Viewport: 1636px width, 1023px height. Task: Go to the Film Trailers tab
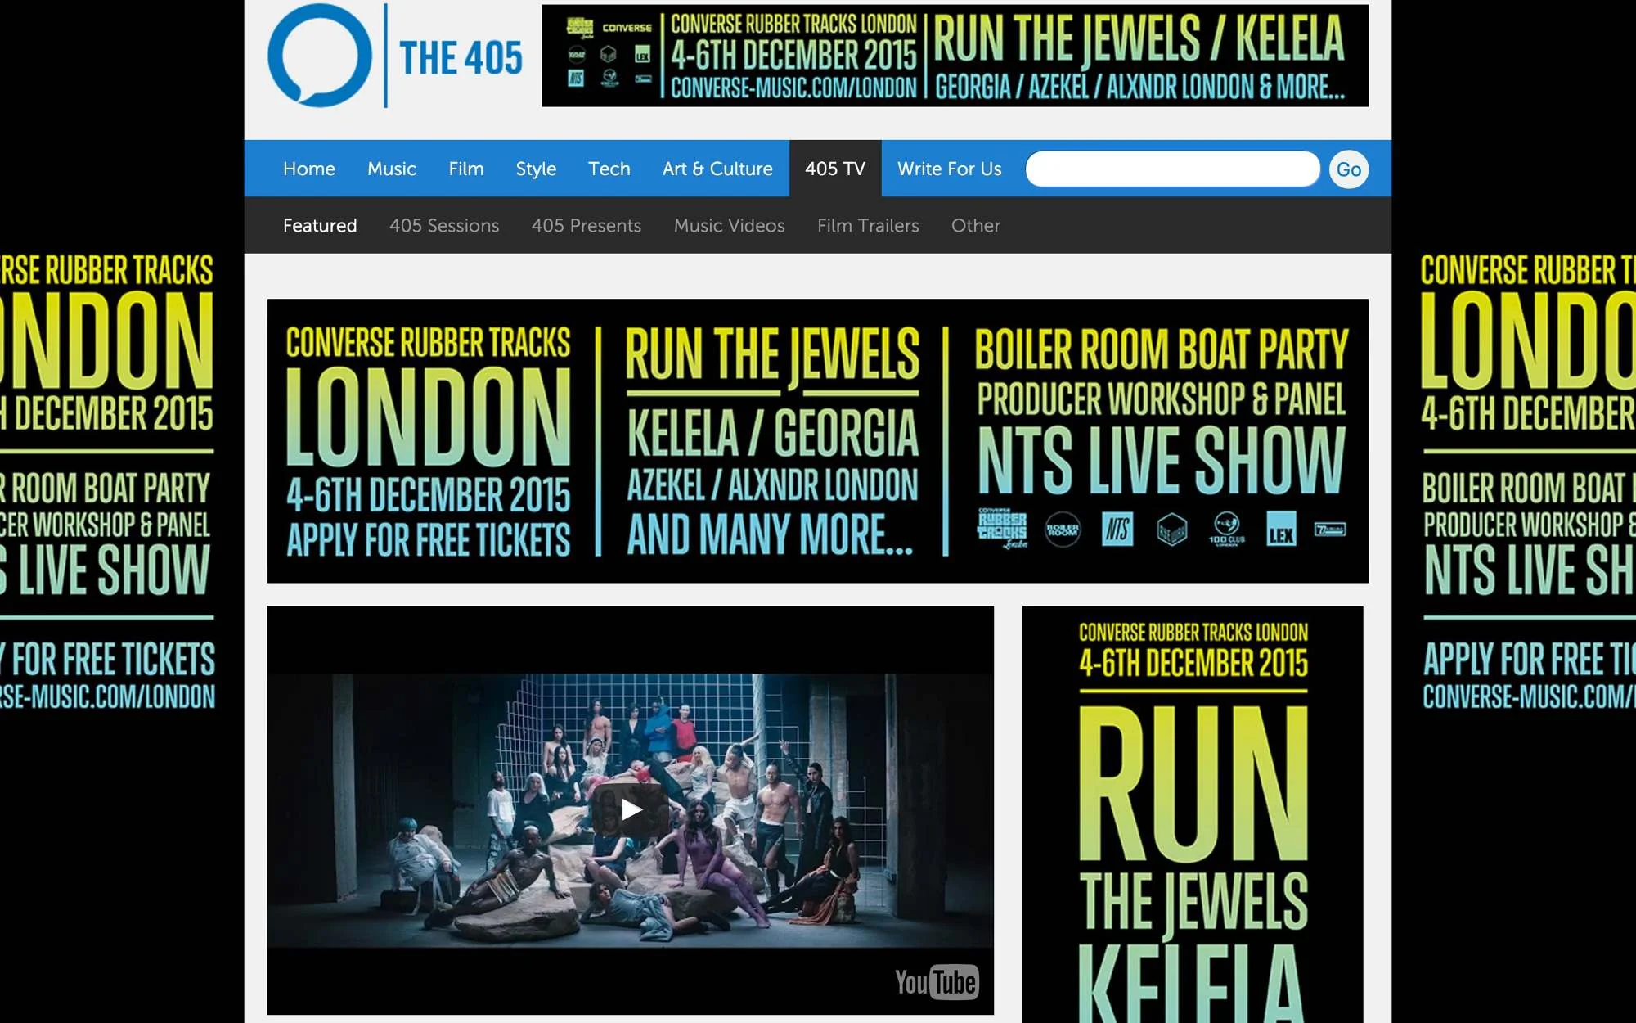coord(867,226)
